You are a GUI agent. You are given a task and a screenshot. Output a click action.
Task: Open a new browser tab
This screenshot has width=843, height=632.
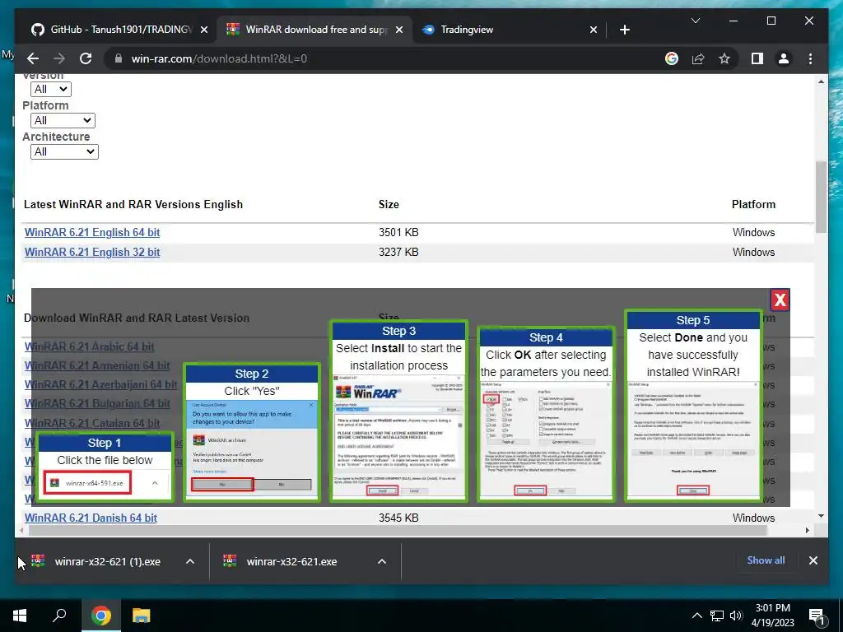(624, 30)
